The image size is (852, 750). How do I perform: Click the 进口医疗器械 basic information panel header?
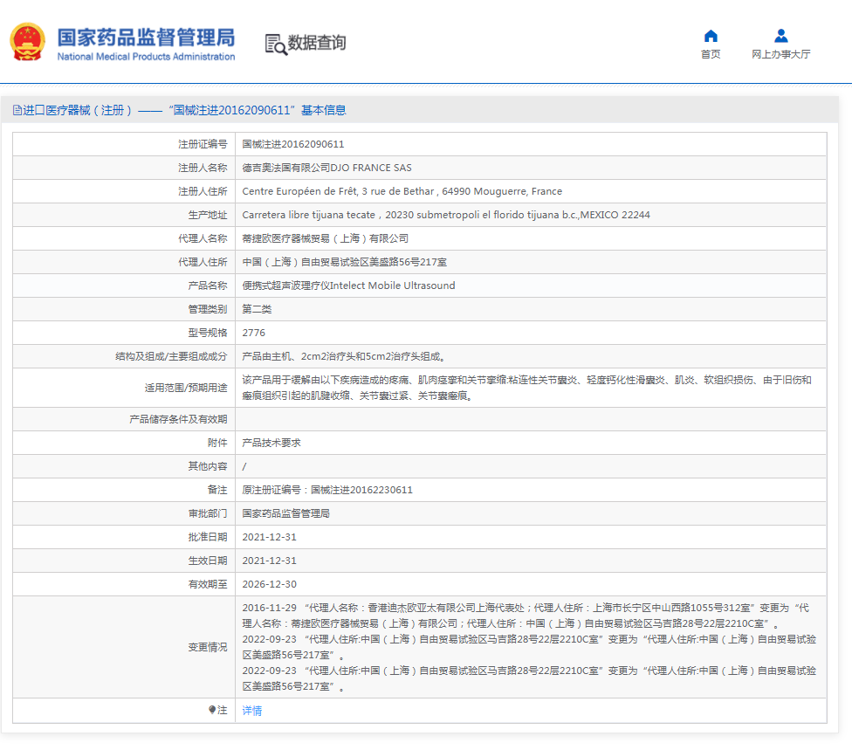click(x=178, y=110)
